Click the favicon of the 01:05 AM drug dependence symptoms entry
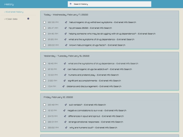The image size is (183, 137). [65, 39]
